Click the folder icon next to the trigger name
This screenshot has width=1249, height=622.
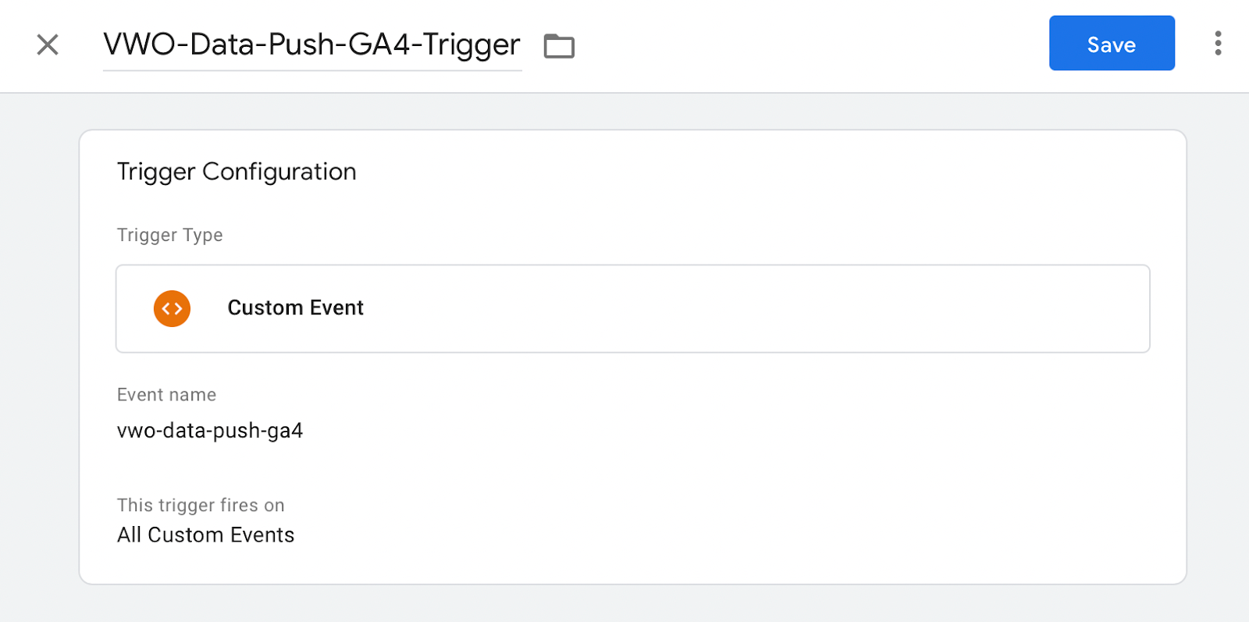coord(559,46)
